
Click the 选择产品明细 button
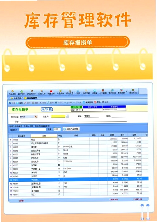pyautogui.click(x=71, y=129)
